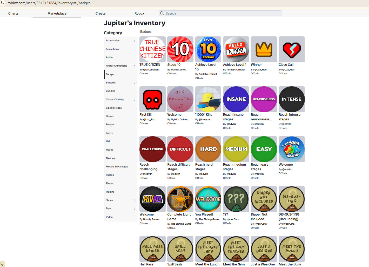The width and height of the screenshot is (369, 267).
Task: Click the search magnifier icon
Action: click(162, 13)
